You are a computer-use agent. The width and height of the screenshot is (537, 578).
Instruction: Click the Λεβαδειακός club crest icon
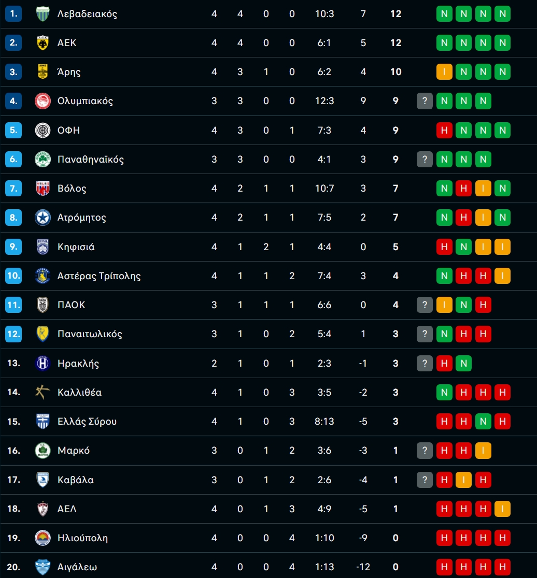coord(43,14)
